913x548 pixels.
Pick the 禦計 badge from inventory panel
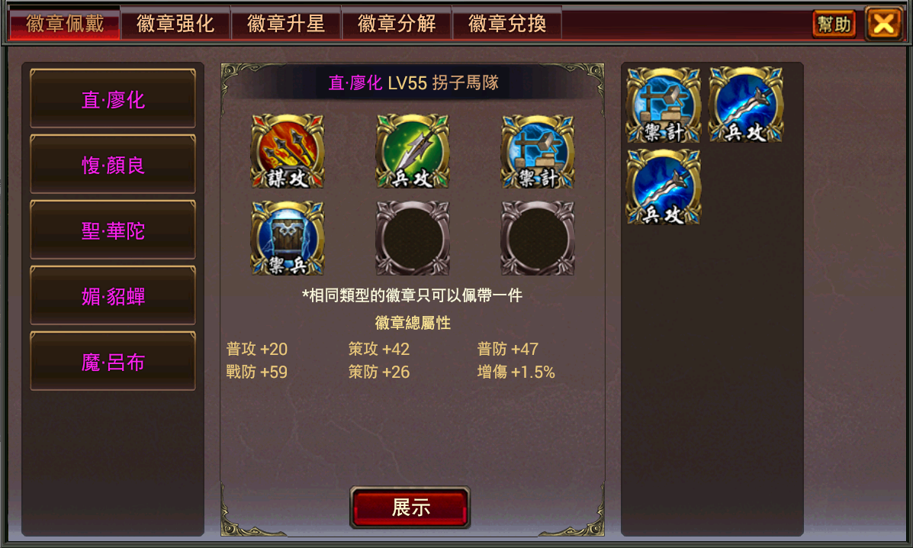pyautogui.click(x=664, y=105)
